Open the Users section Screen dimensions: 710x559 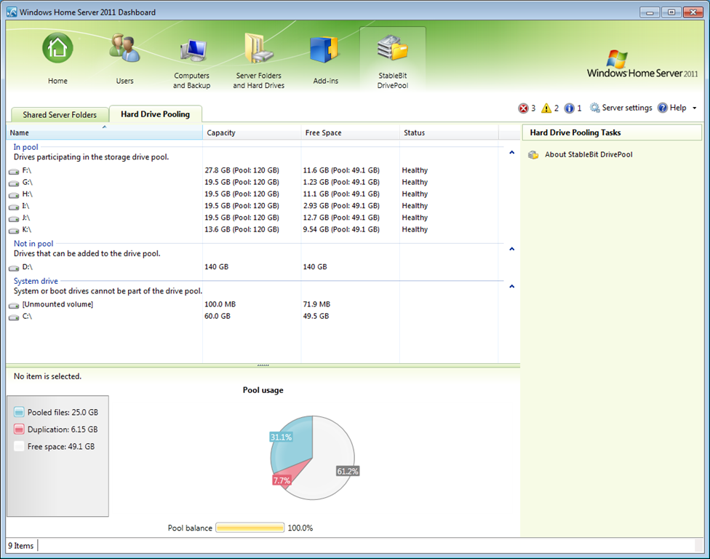pyautogui.click(x=124, y=58)
